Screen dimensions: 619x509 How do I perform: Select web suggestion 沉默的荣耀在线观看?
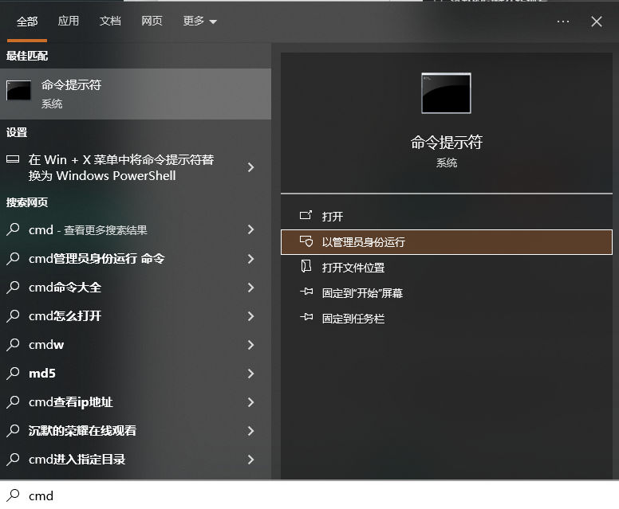[x=136, y=431]
